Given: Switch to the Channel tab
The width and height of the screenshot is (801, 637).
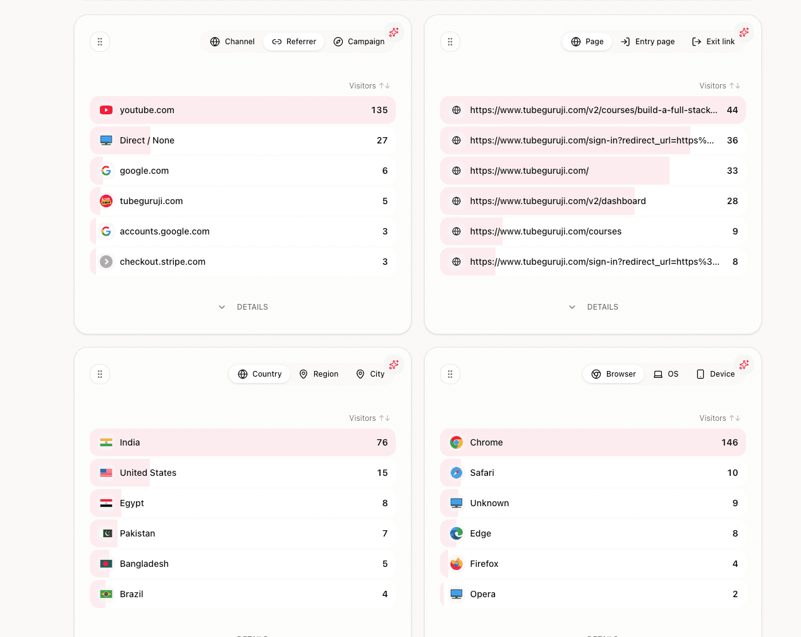Looking at the screenshot, I should [232, 42].
